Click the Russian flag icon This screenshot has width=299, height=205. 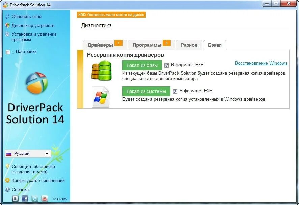tap(9, 154)
